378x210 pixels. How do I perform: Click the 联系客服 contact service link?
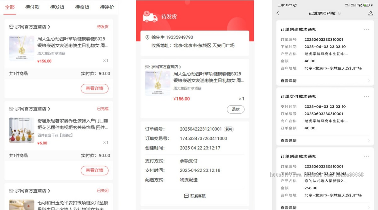(x=195, y=196)
